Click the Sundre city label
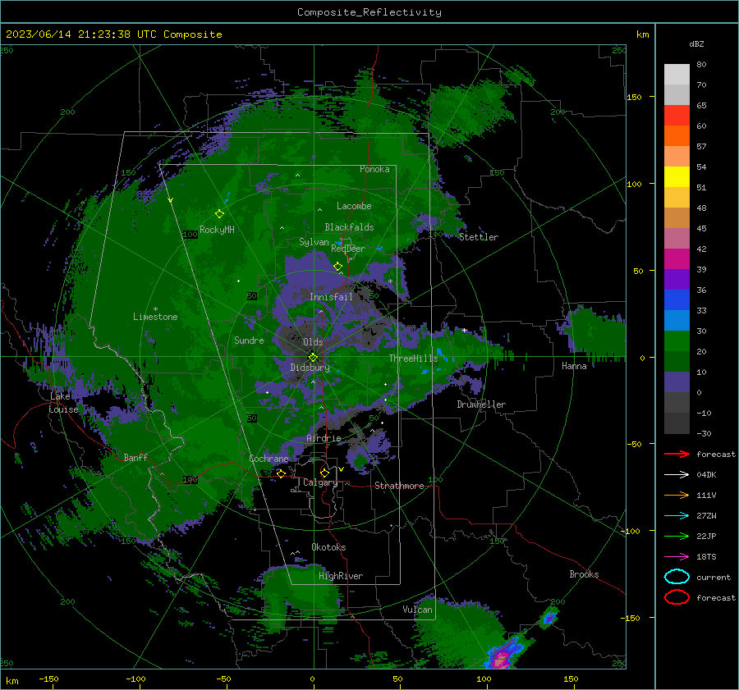This screenshot has width=739, height=690. point(249,340)
